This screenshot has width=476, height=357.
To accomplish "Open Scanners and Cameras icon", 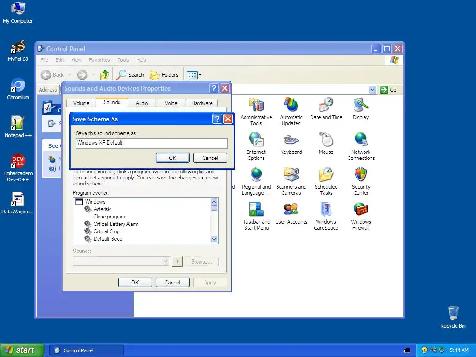I will click(291, 181).
